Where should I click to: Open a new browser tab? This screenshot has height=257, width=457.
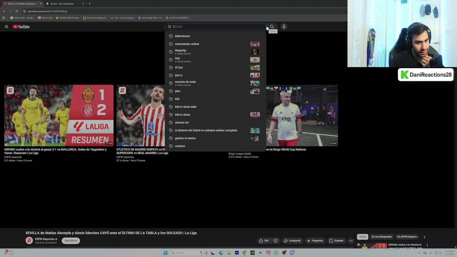point(89,4)
